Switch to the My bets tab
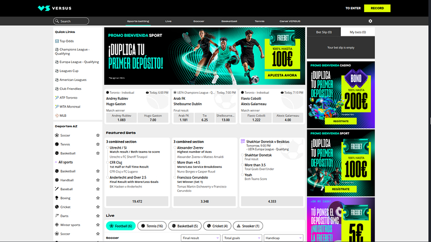The image size is (431, 242). point(358,33)
